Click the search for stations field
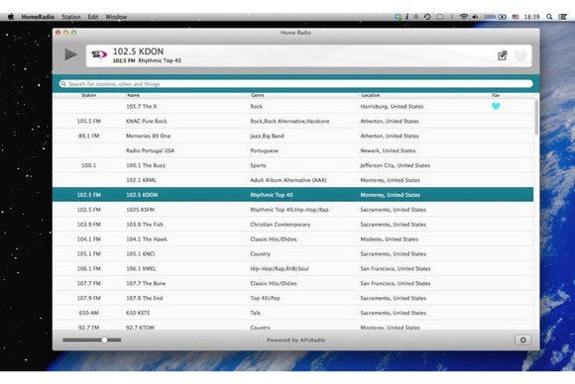The height and width of the screenshot is (384, 575). tap(296, 84)
